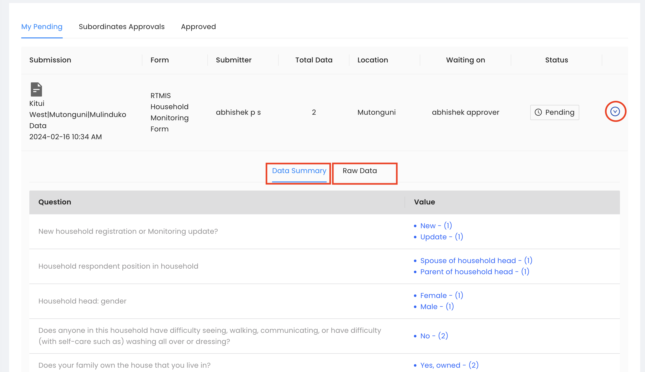This screenshot has height=372, width=645.
Task: Click Parent of household head - (1) value
Action: [x=475, y=272]
